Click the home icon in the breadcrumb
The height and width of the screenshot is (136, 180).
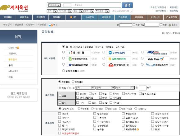pyautogui.click(x=163, y=33)
